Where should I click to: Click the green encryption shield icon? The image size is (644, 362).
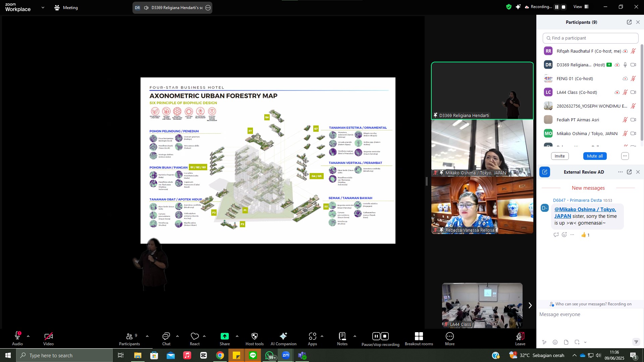pyautogui.click(x=509, y=7)
